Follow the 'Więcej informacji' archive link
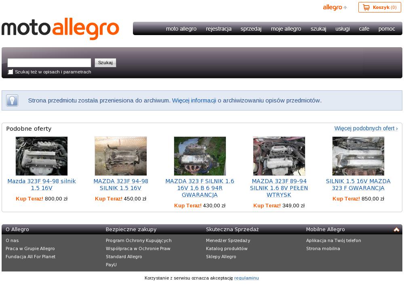This screenshot has height=286, width=404. coord(194,100)
